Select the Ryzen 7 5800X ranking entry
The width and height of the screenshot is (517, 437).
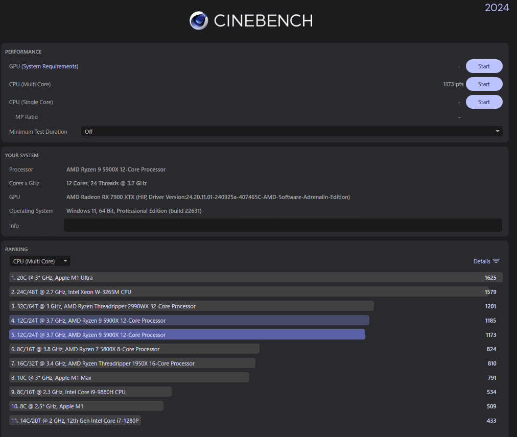[x=134, y=349]
